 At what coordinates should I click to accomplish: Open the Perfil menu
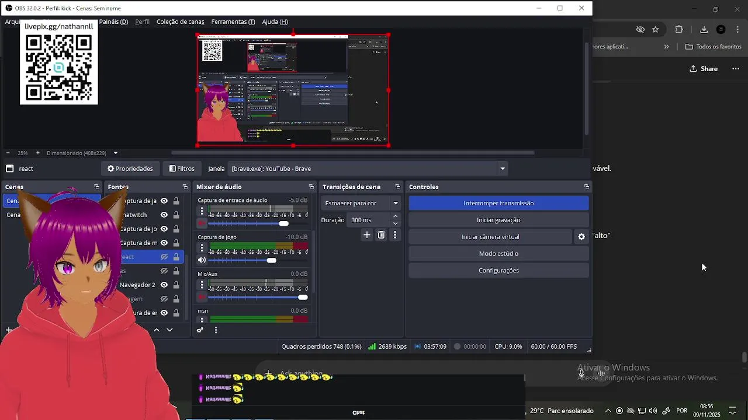coord(143,22)
